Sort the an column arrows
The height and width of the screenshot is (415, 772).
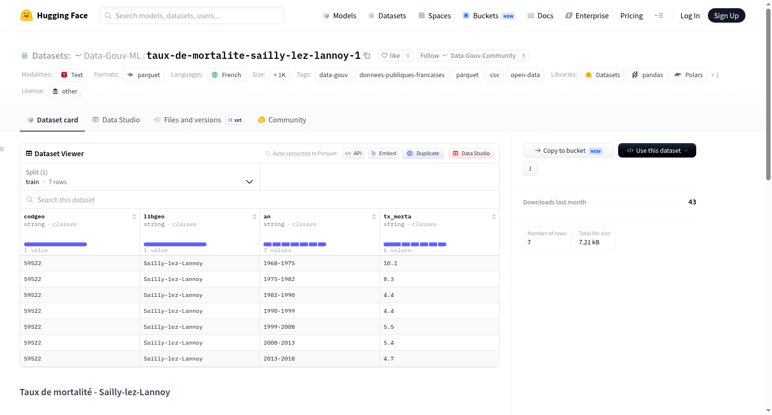tap(374, 216)
